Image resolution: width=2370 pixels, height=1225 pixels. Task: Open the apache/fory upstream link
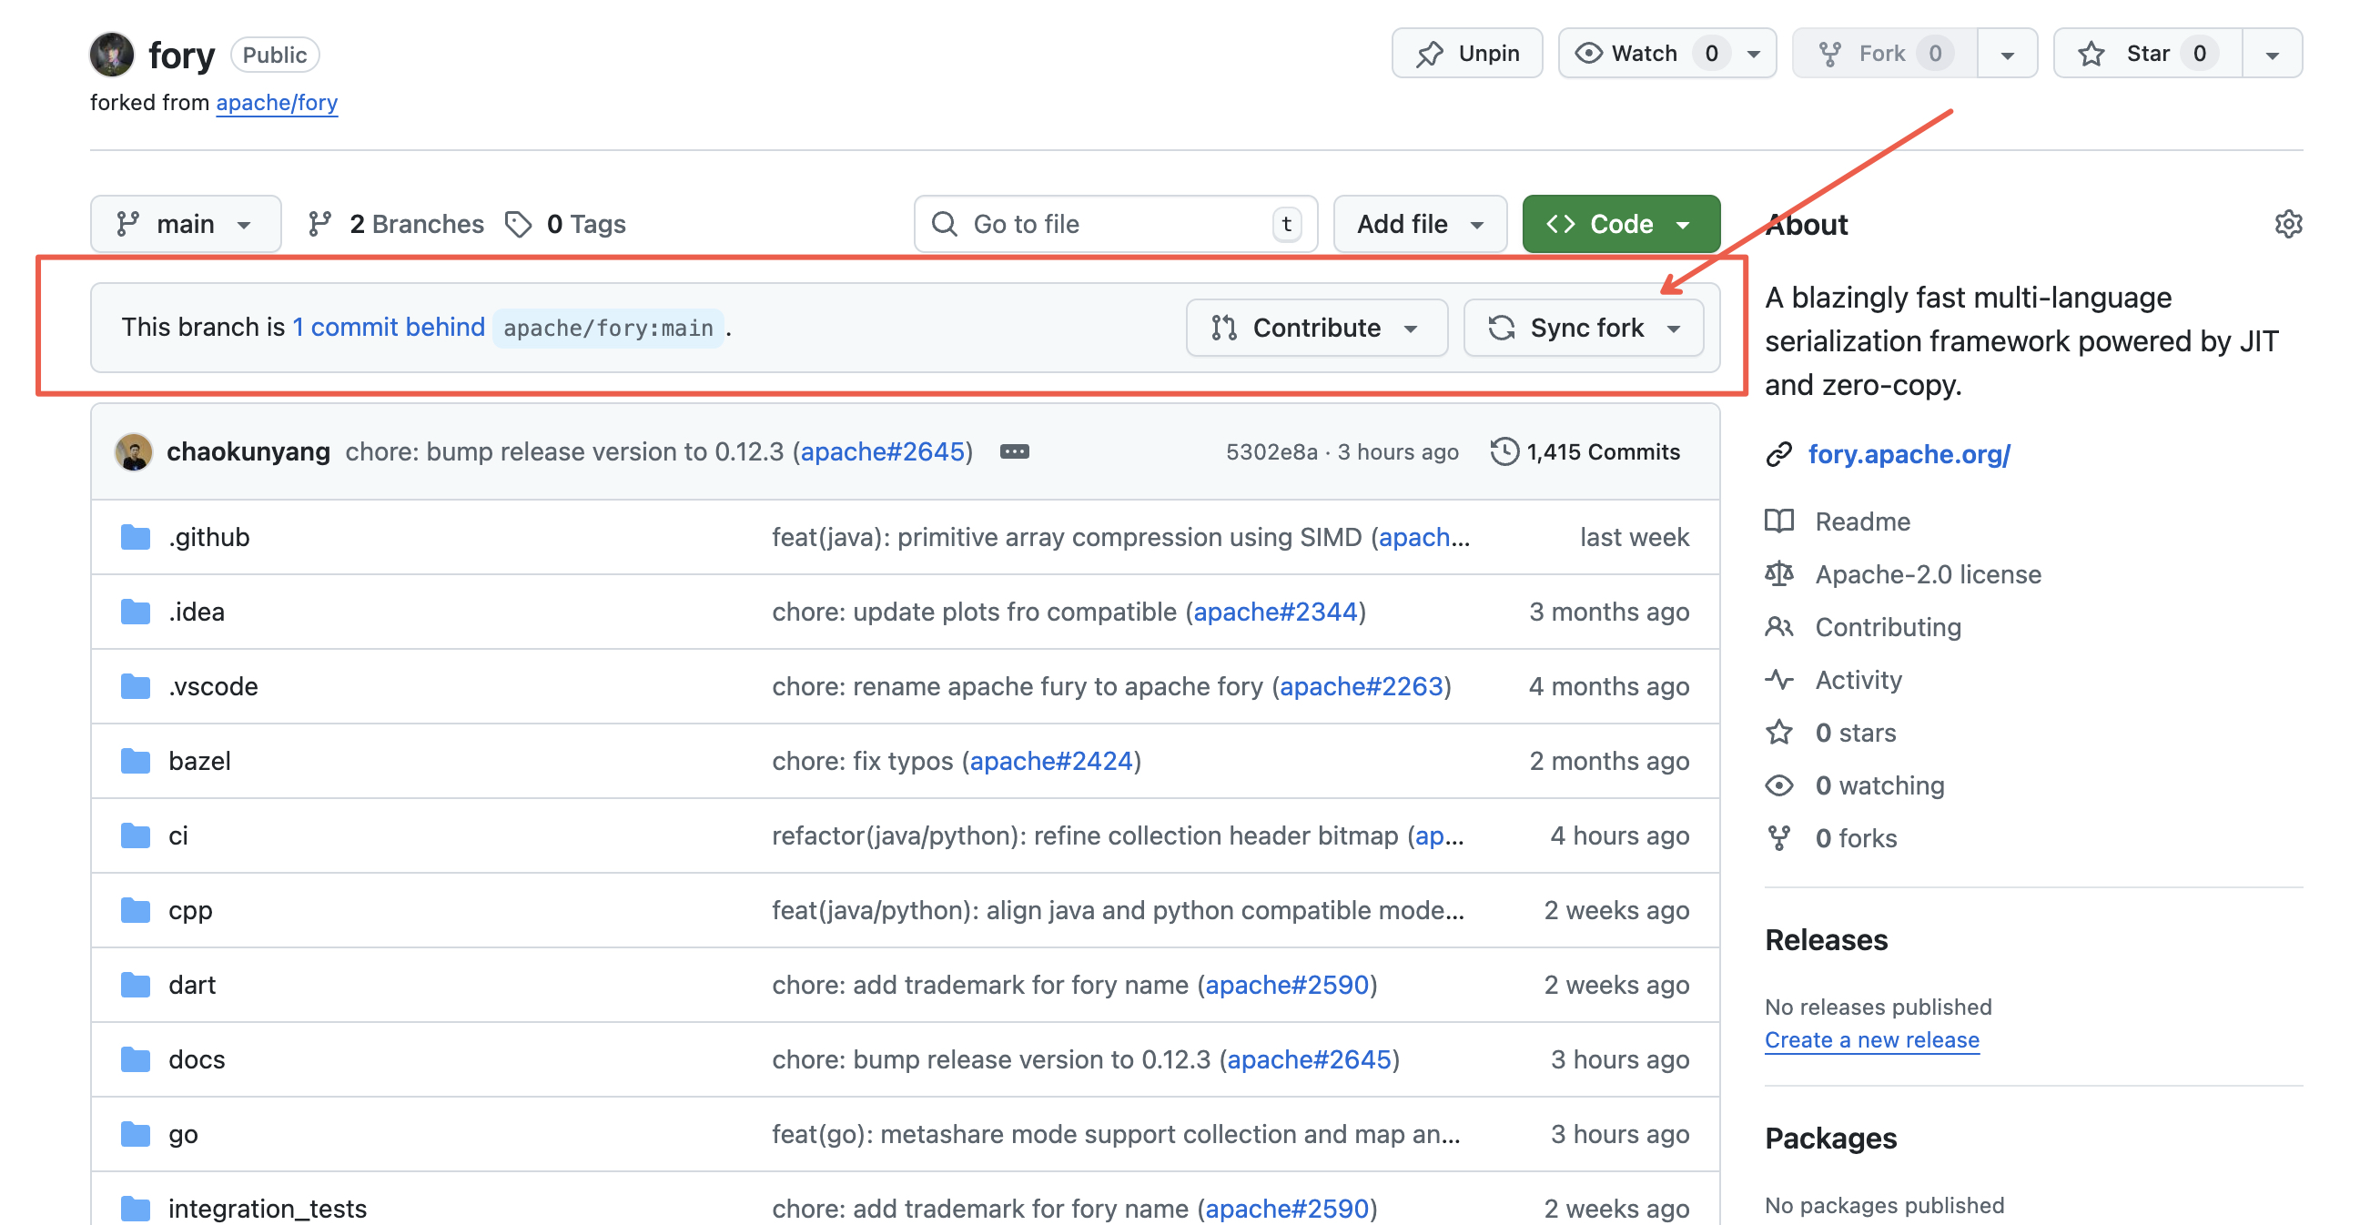tap(276, 102)
